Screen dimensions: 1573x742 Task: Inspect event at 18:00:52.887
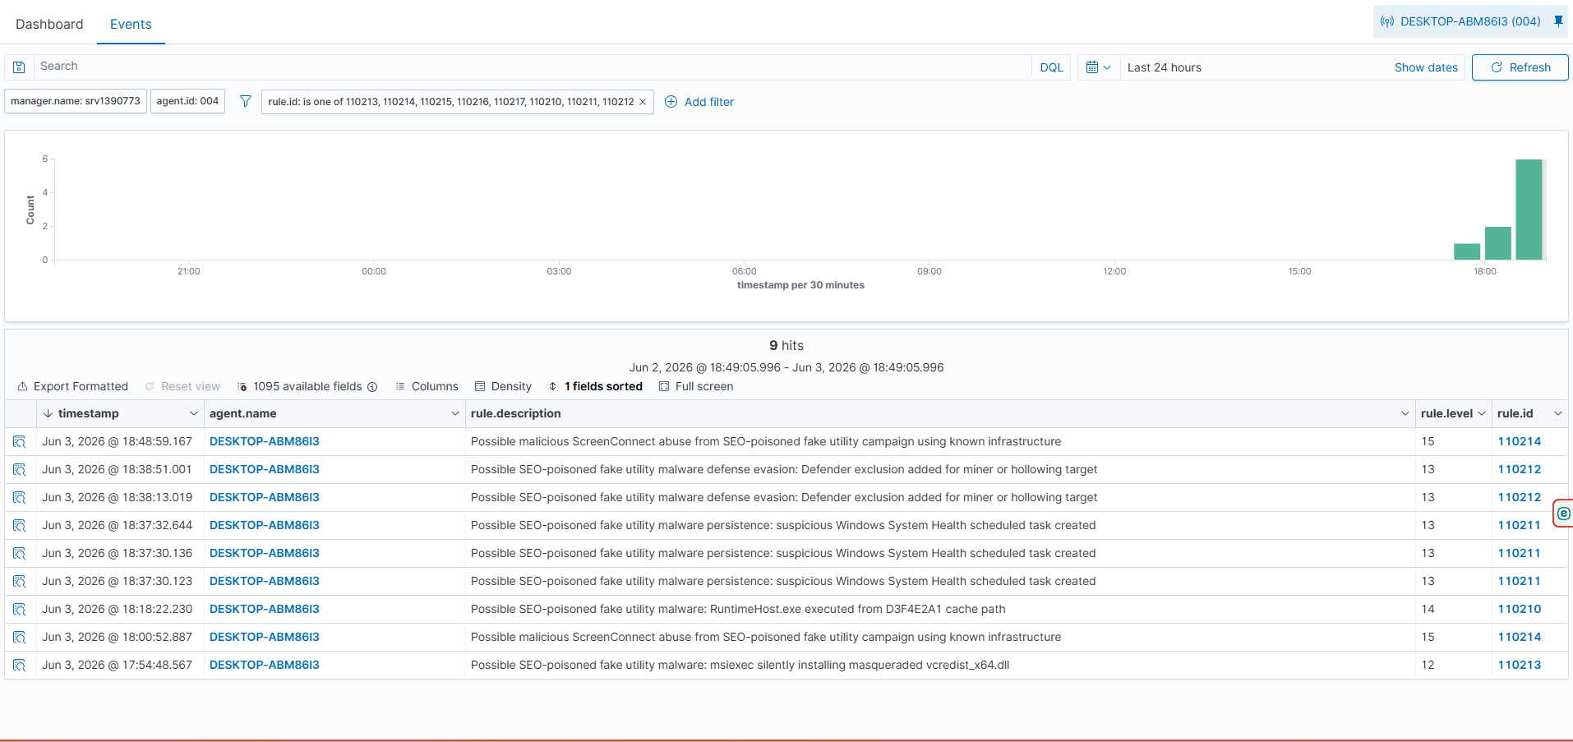click(20, 638)
